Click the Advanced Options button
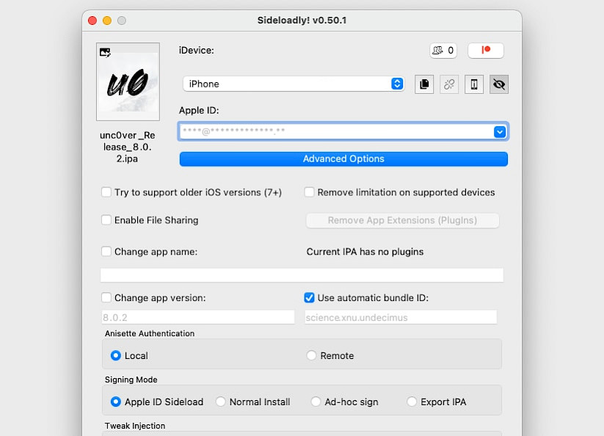 tap(343, 159)
